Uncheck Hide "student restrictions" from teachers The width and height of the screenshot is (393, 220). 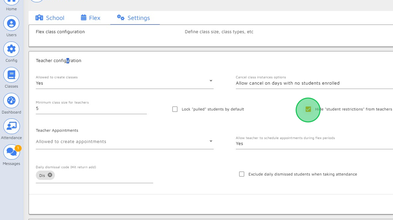click(x=308, y=109)
